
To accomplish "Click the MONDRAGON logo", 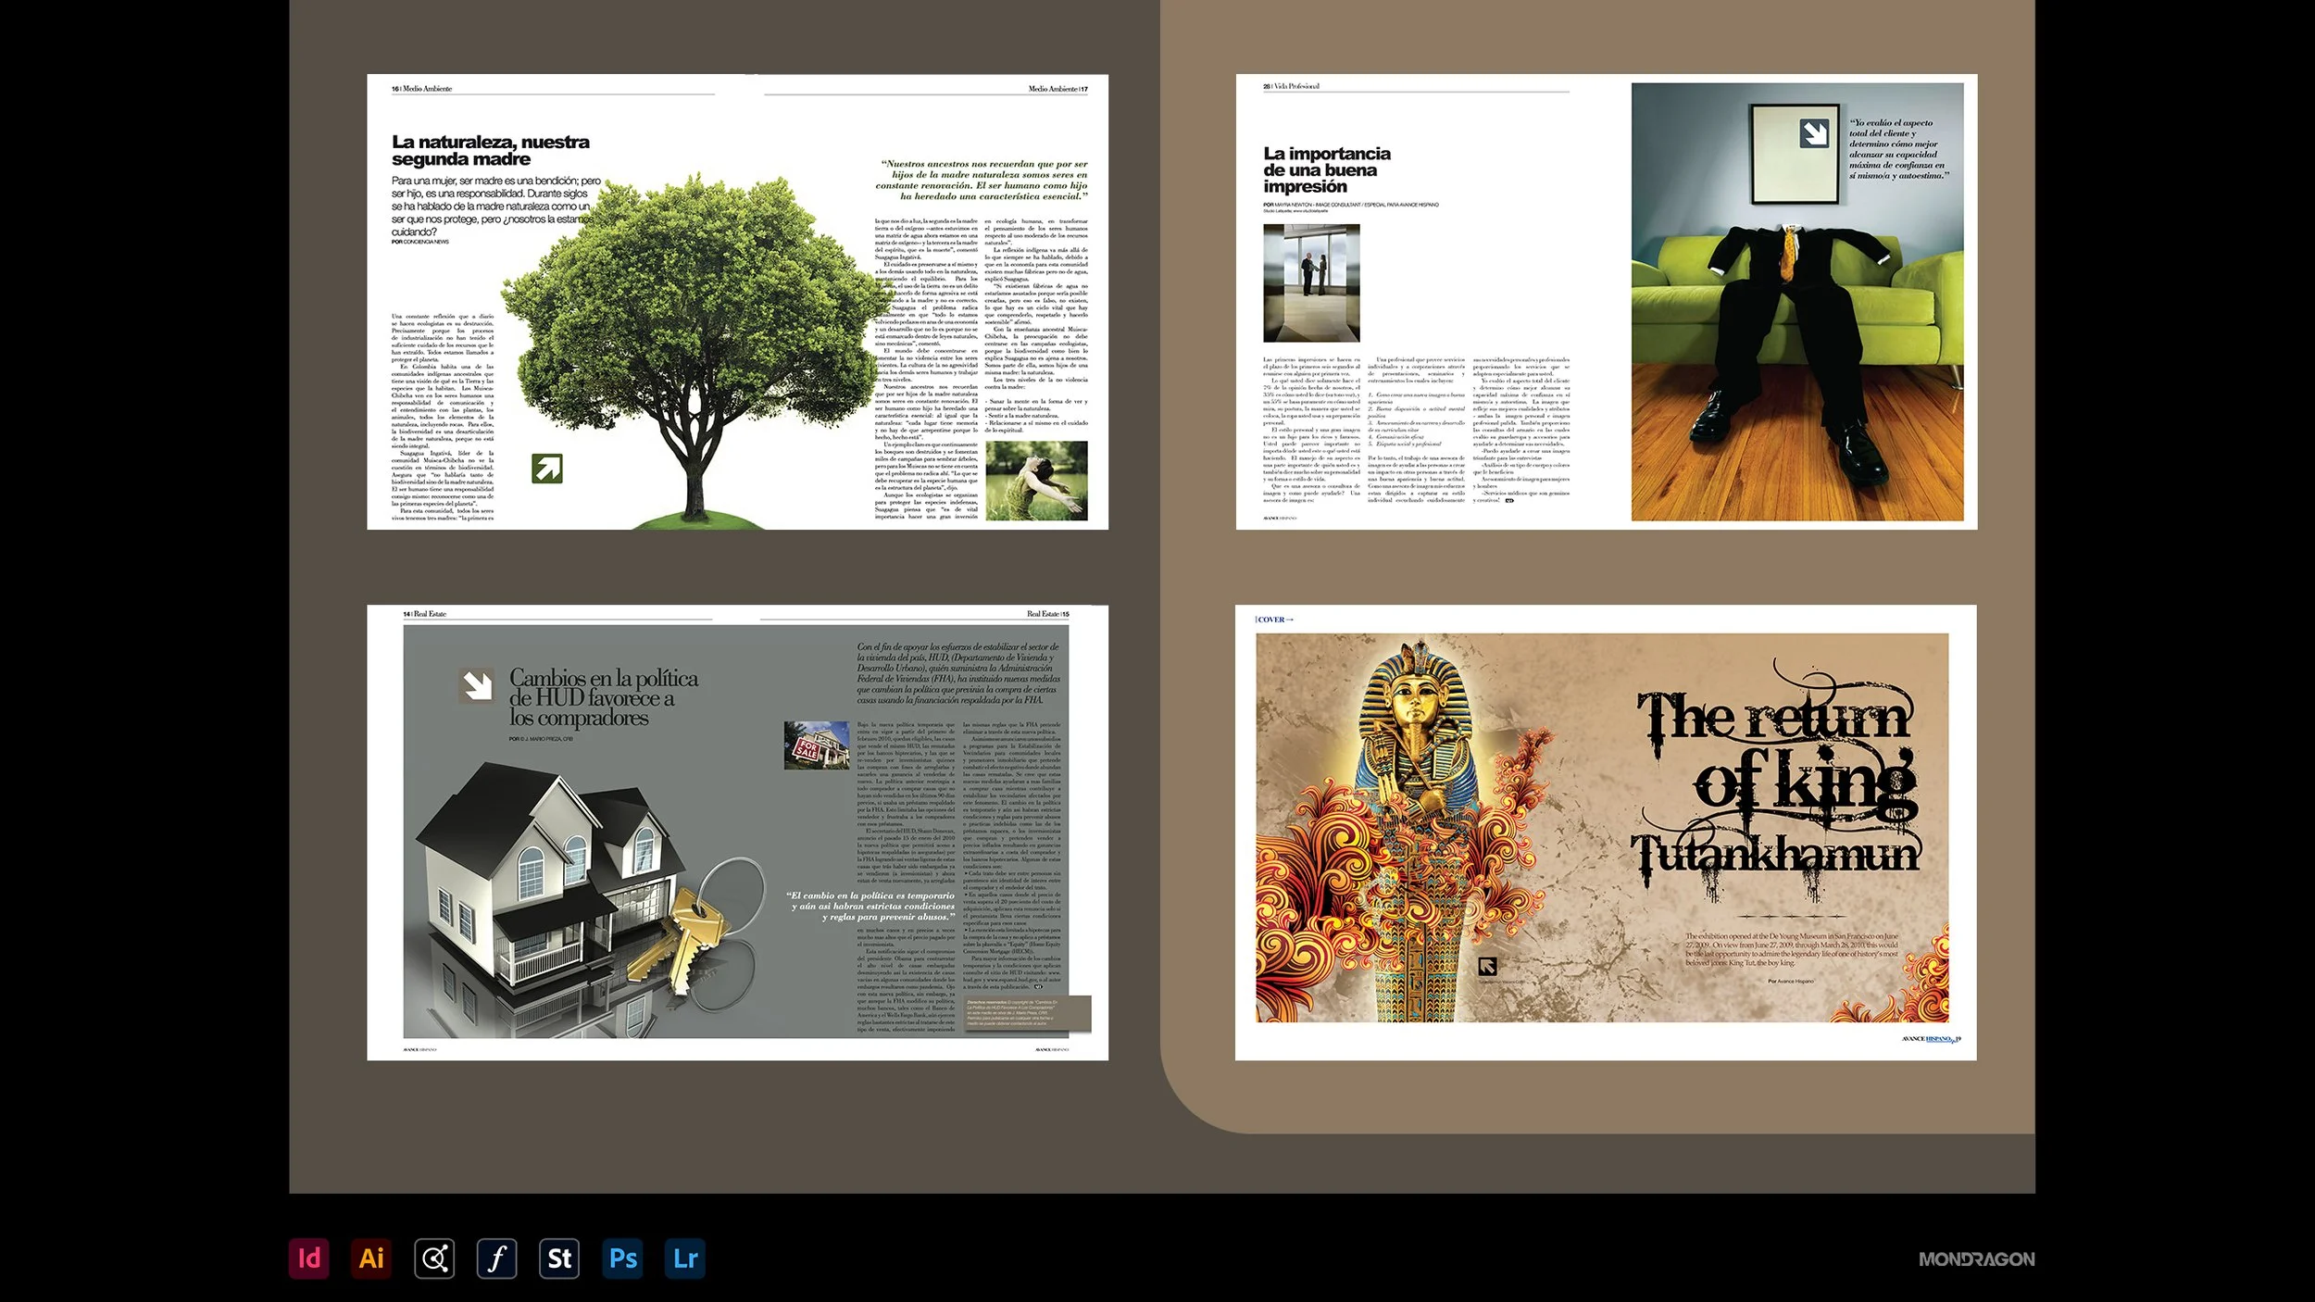I will [x=1976, y=1259].
